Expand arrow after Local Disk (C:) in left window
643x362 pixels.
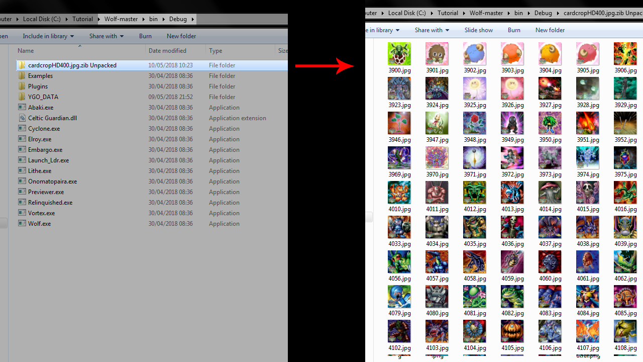66,19
